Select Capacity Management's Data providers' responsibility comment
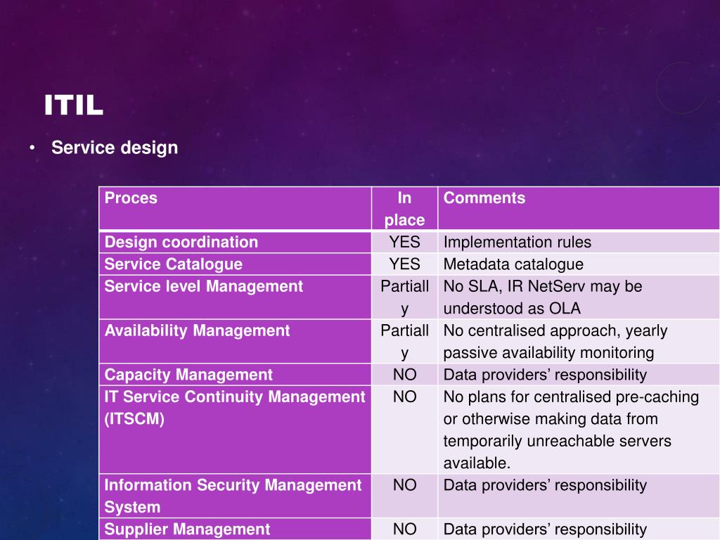This screenshot has height=540, width=720. tap(579, 374)
